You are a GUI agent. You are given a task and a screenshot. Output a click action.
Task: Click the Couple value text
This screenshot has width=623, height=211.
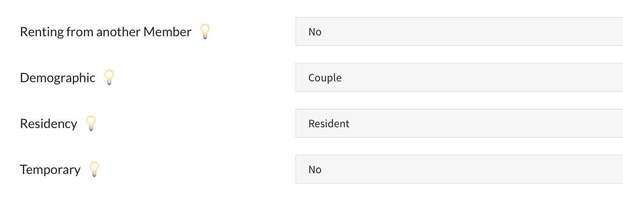325,78
